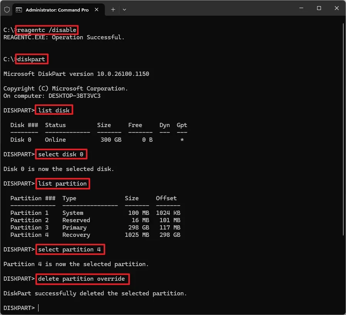Screen dimensions: 346x315
Task: Close the terminal window
Action: [x=336, y=8]
